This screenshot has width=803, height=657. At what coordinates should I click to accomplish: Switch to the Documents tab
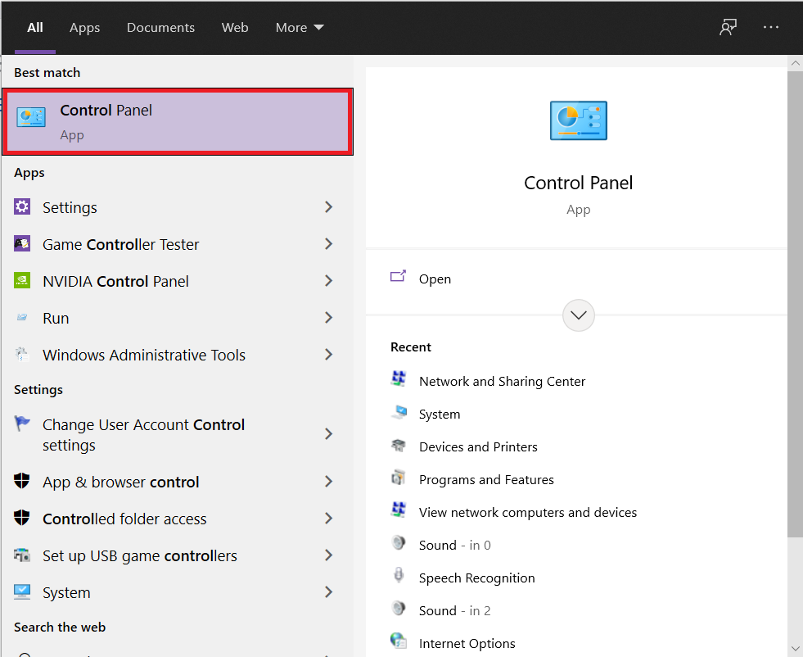(160, 28)
